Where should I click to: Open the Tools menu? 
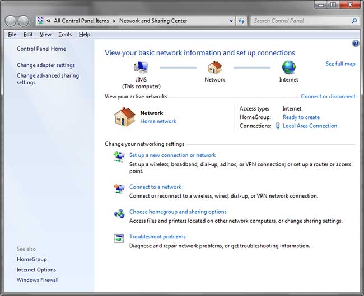pyautogui.click(x=65, y=35)
